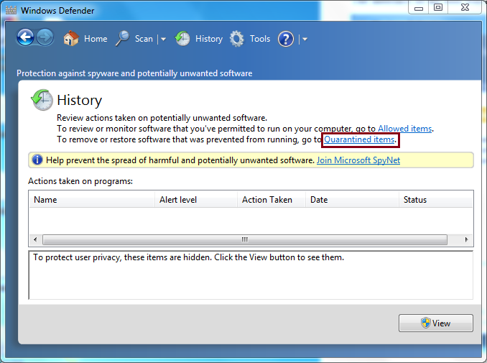The height and width of the screenshot is (363, 487).
Task: Follow the Join Microsoft SpyNet link
Action: (x=358, y=160)
